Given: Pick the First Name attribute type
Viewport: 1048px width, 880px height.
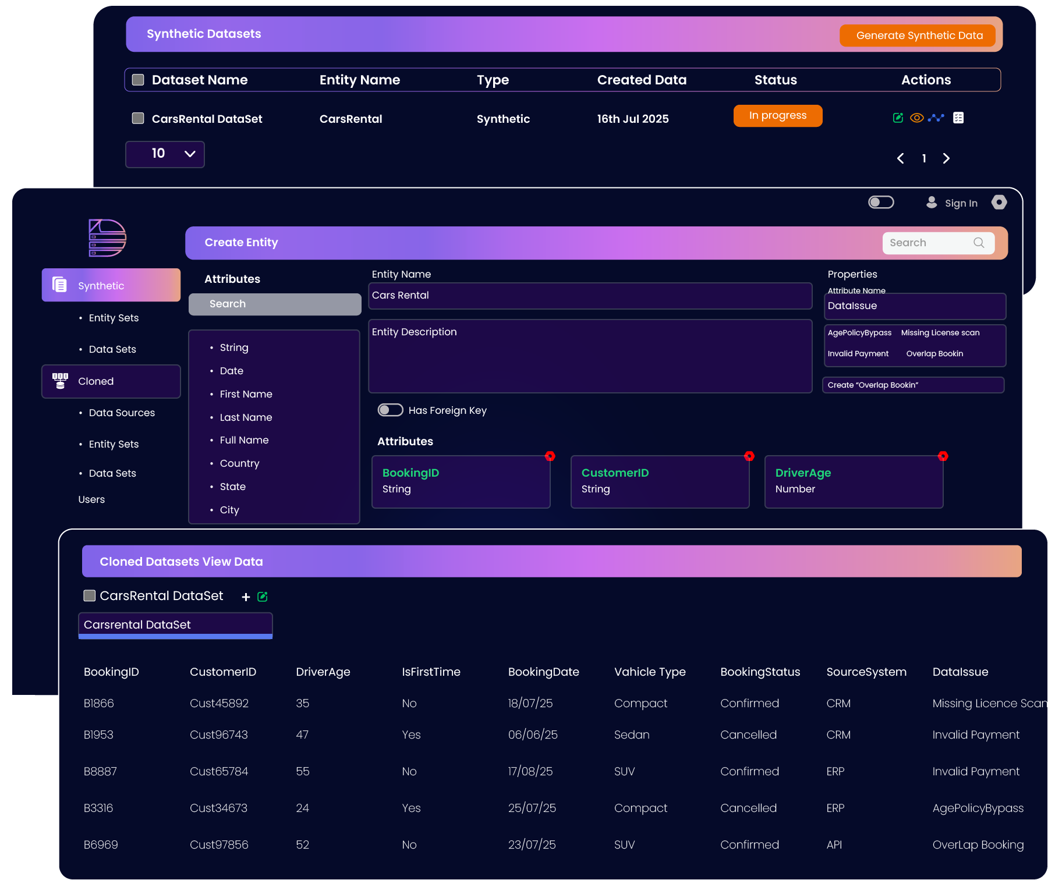Looking at the screenshot, I should tap(246, 394).
